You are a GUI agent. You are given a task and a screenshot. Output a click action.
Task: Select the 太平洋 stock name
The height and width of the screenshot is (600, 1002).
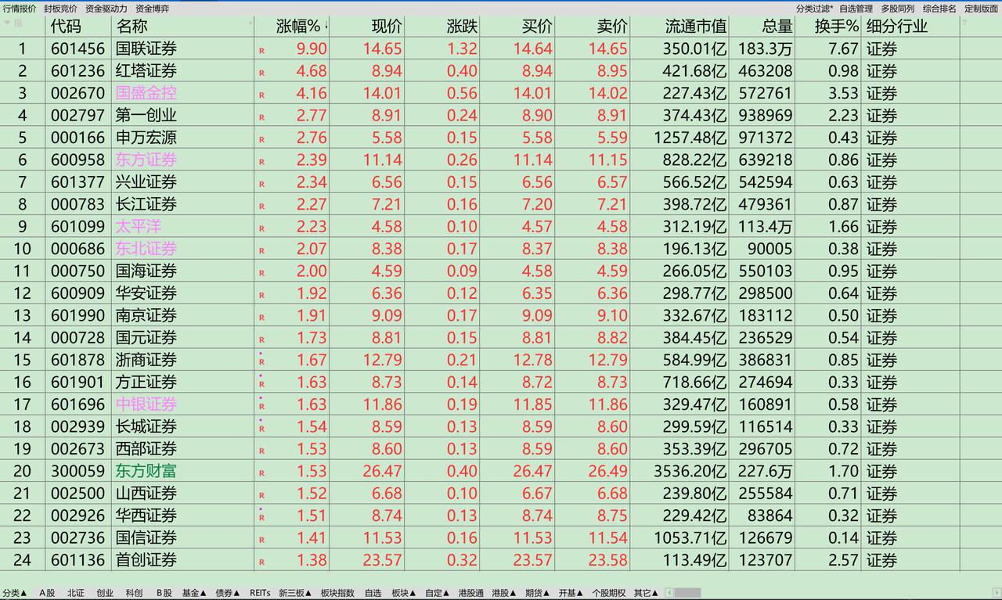pyautogui.click(x=139, y=227)
